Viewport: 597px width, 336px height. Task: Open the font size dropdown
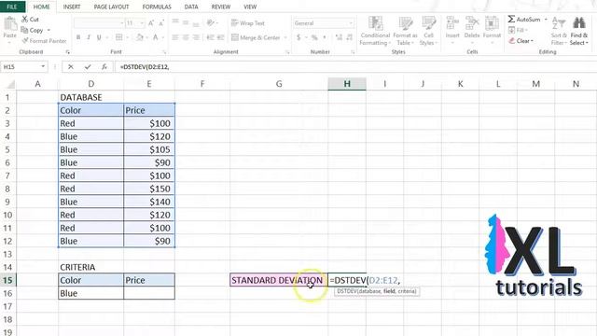point(142,23)
